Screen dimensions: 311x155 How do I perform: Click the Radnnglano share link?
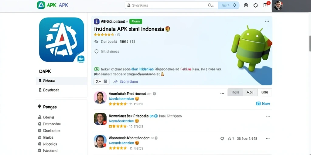click(129, 81)
